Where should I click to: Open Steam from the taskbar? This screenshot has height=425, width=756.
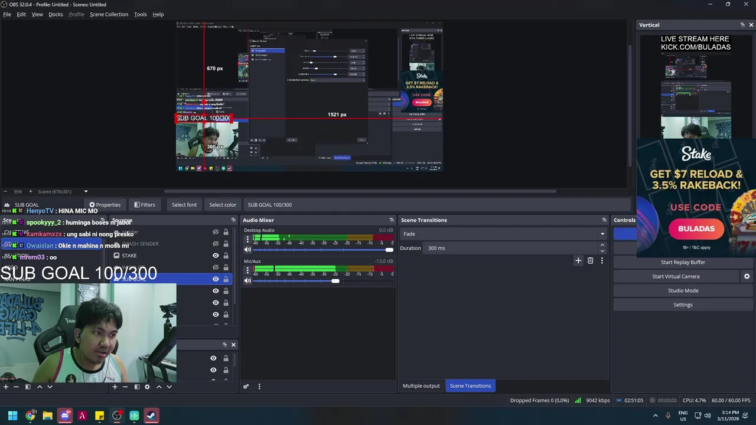click(x=151, y=416)
